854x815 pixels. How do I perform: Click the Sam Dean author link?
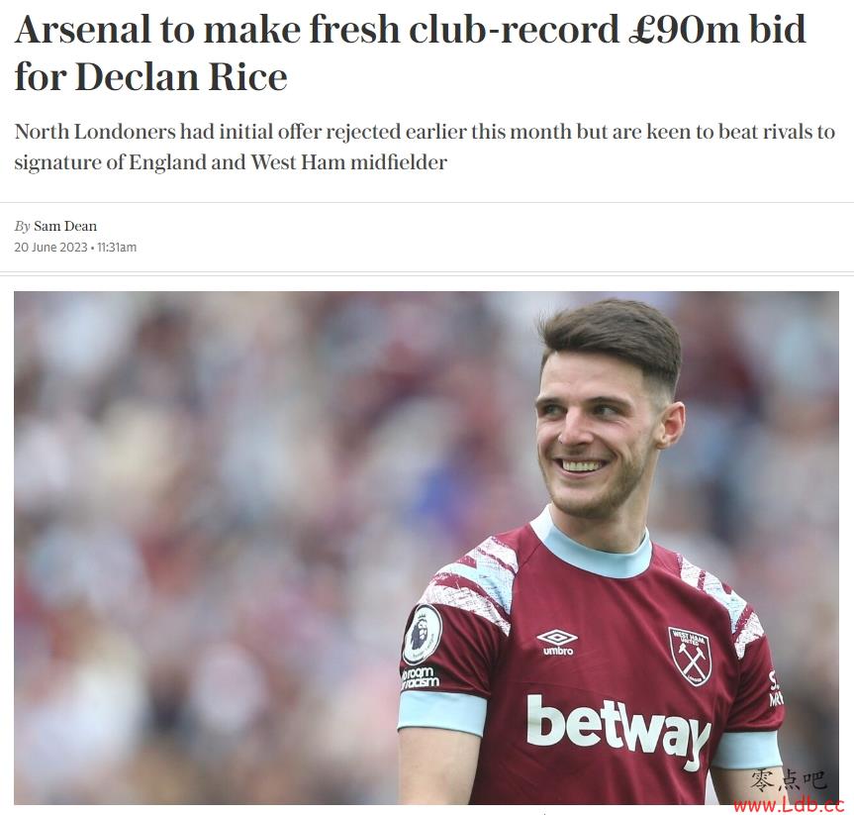click(x=64, y=226)
